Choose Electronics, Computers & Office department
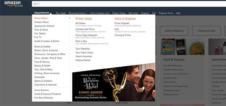226x106 pixels. pyautogui.click(x=50, y=54)
